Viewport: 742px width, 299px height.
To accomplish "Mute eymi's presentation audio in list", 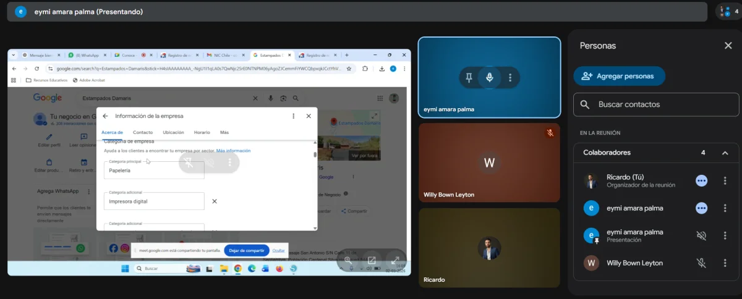I will tap(701, 235).
